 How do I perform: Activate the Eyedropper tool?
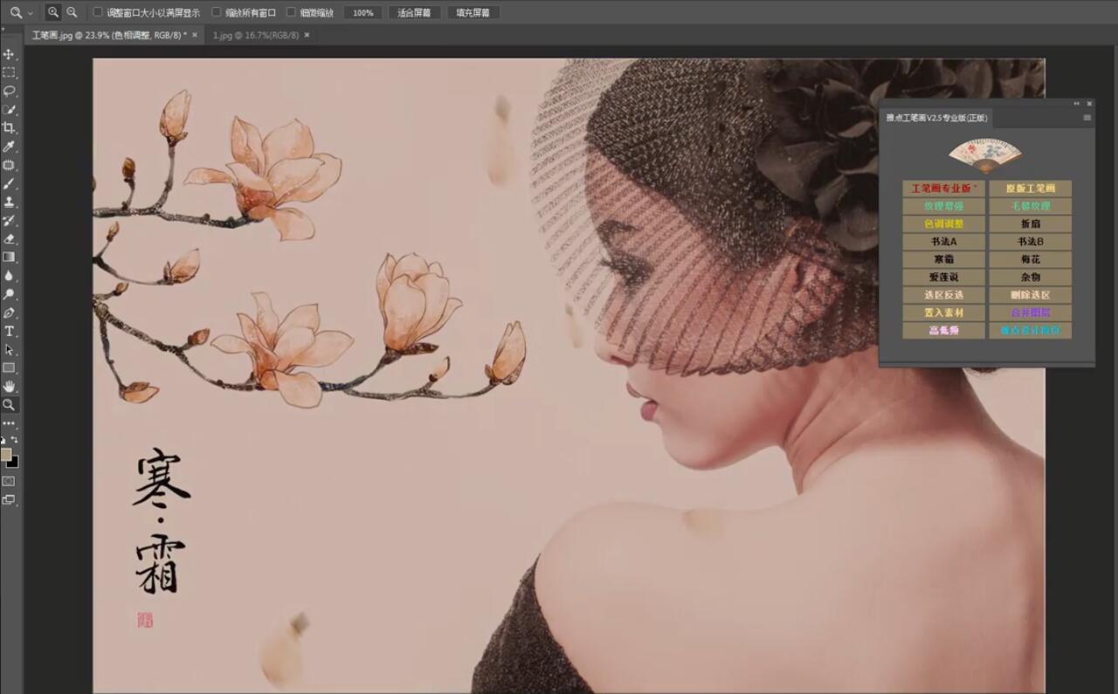tap(9, 146)
